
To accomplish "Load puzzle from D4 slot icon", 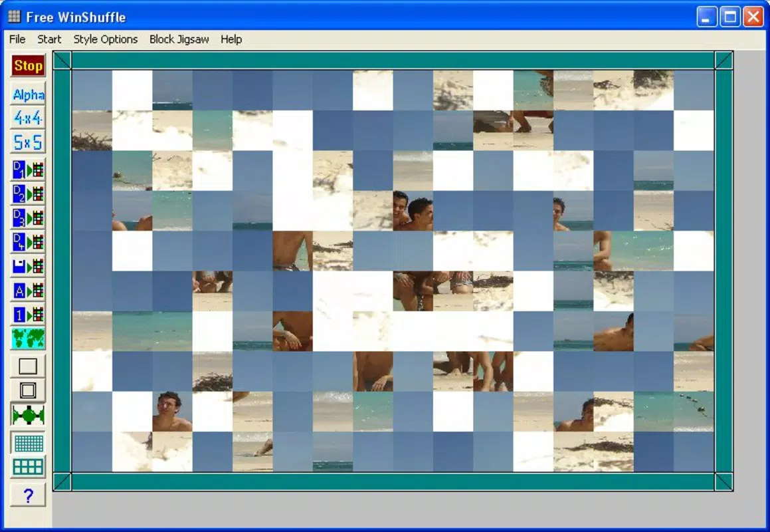I will coord(28,243).
